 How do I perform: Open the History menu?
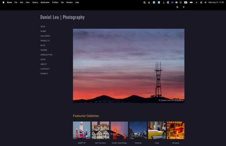point(35,2)
